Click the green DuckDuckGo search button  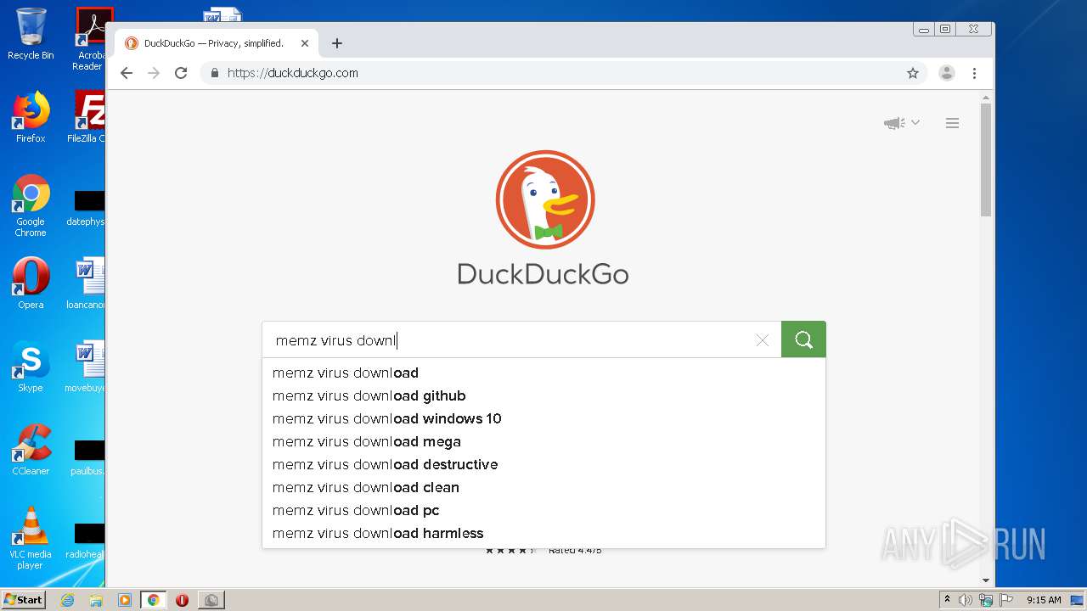(803, 339)
